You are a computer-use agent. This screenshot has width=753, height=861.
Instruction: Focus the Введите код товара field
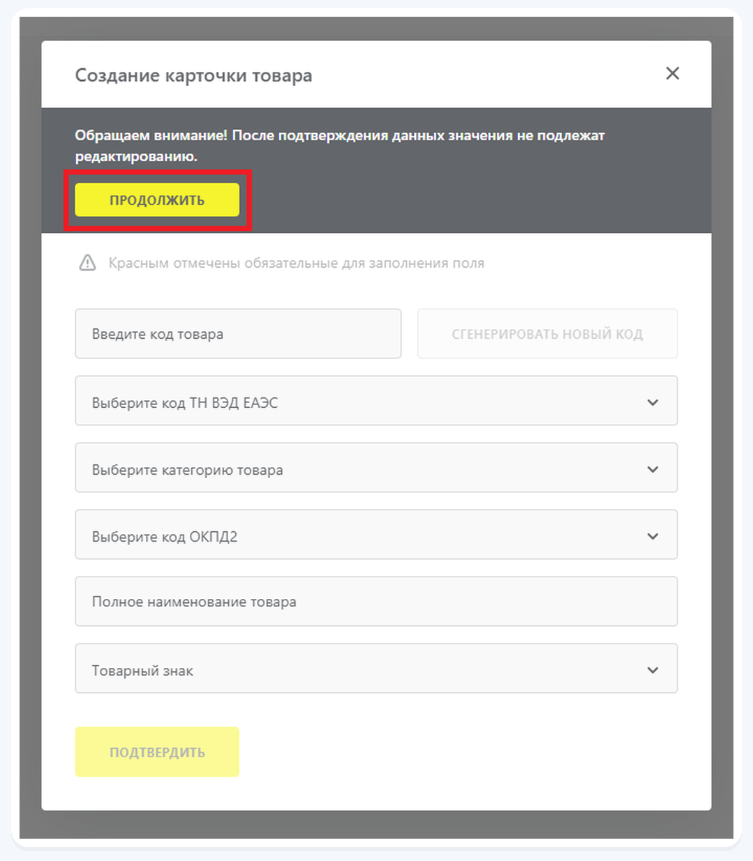[x=238, y=334]
